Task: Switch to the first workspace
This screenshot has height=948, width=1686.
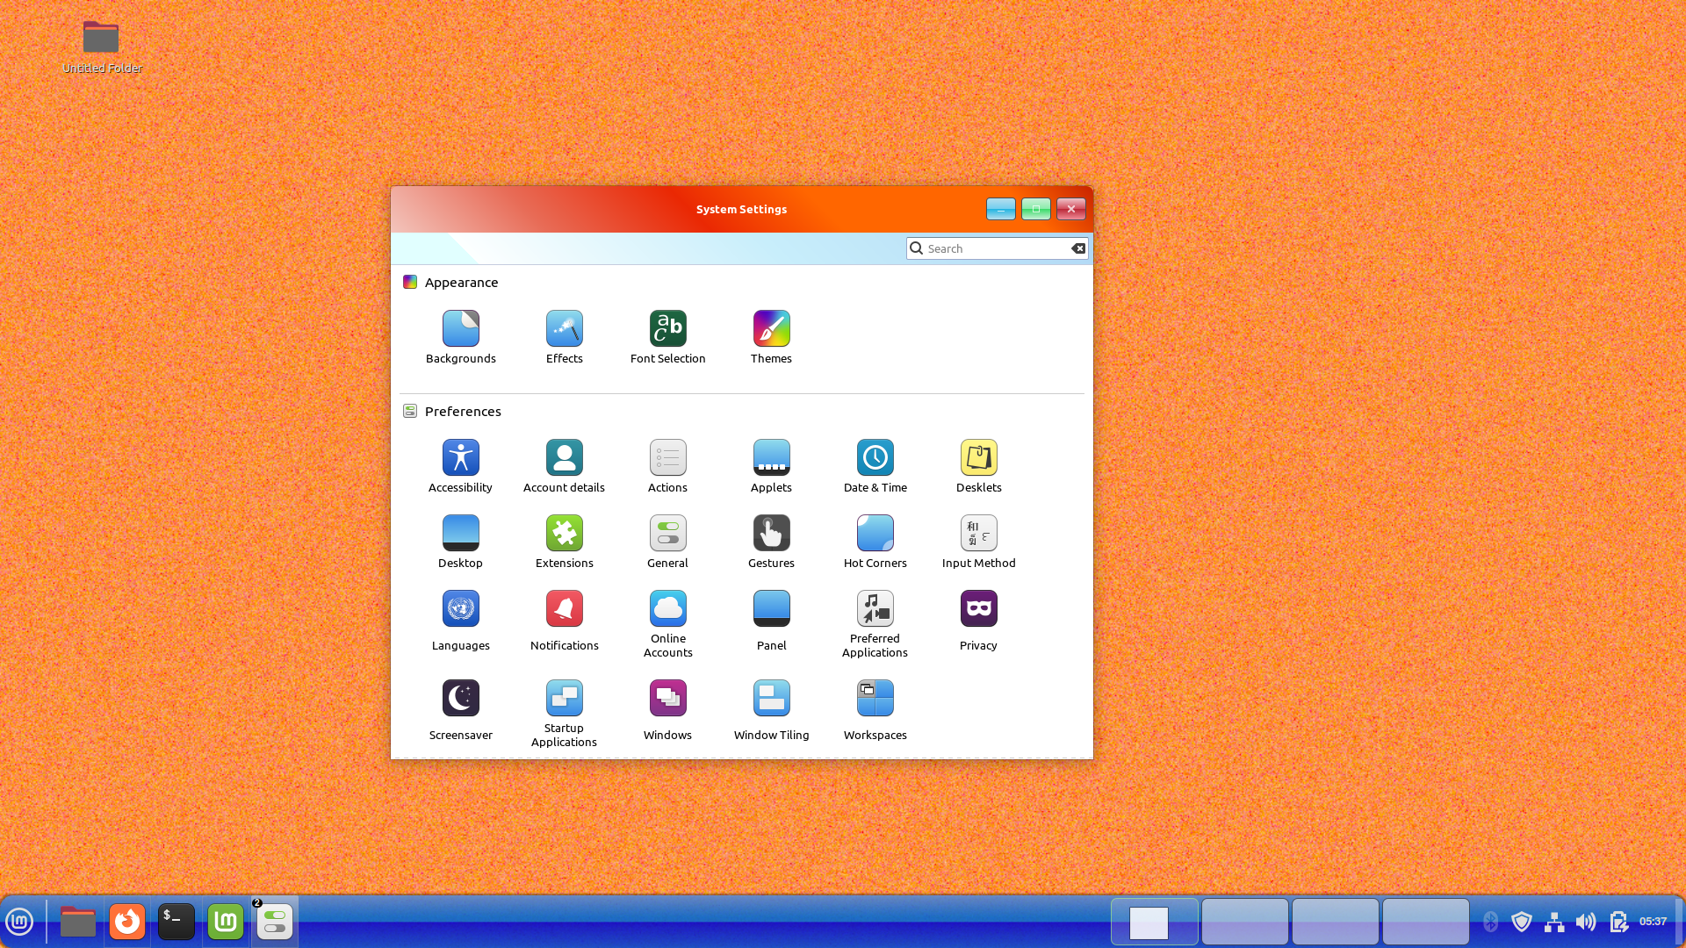Action: pyautogui.click(x=1155, y=922)
